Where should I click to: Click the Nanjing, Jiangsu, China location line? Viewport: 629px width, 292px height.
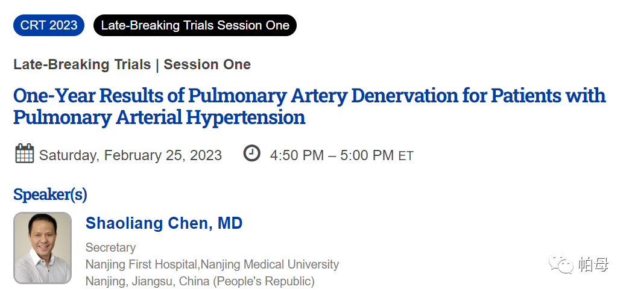point(200,281)
